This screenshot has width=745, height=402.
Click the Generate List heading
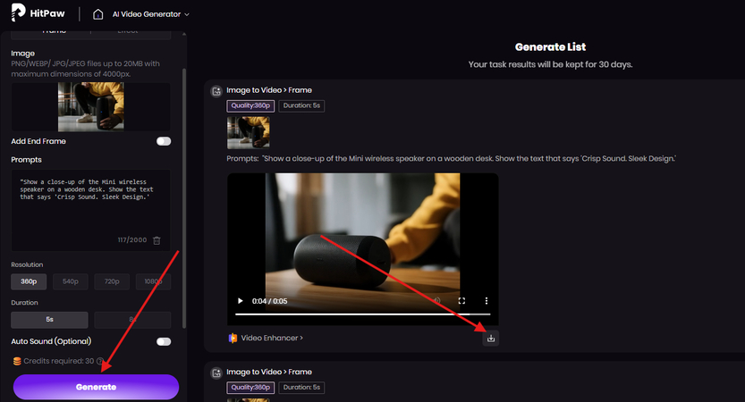[x=550, y=47]
